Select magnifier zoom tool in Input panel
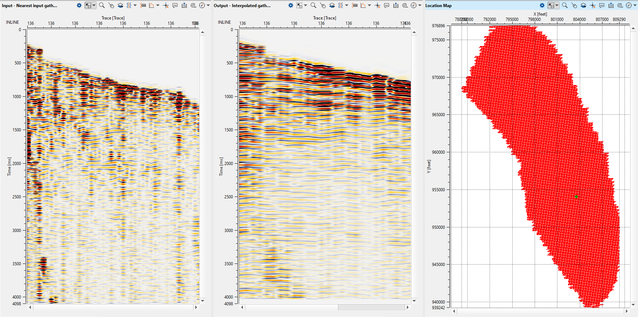Viewport: 638px width, 317px height. click(102, 5)
